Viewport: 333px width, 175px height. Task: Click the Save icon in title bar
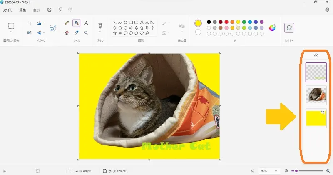pyautogui.click(x=50, y=10)
